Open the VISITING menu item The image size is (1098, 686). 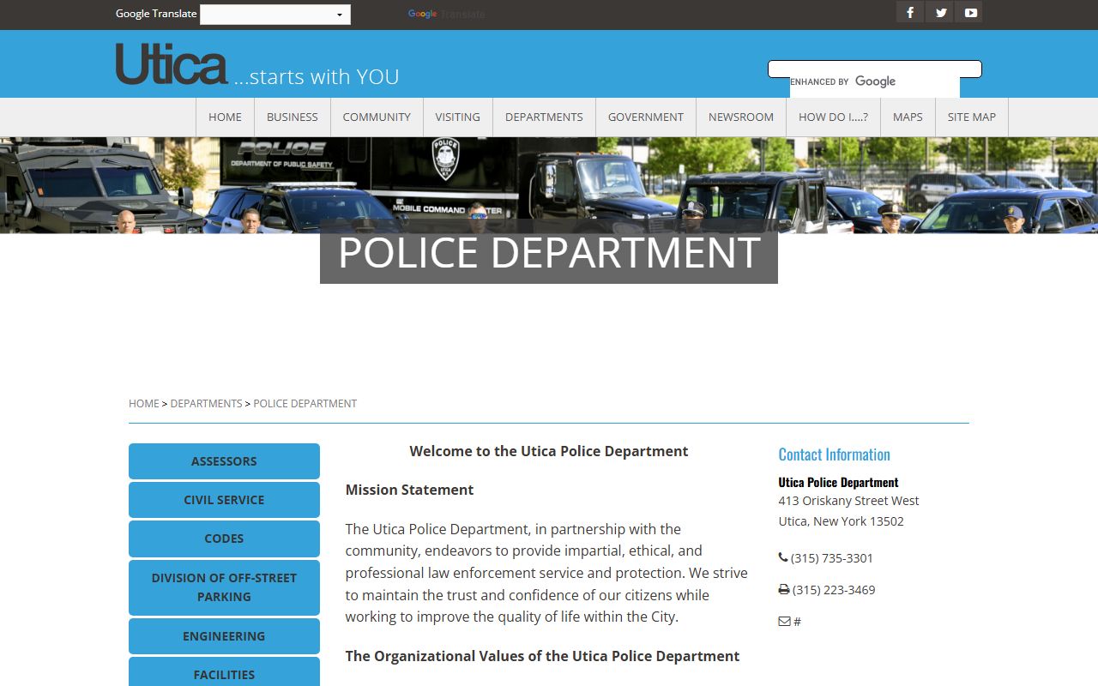click(x=458, y=117)
